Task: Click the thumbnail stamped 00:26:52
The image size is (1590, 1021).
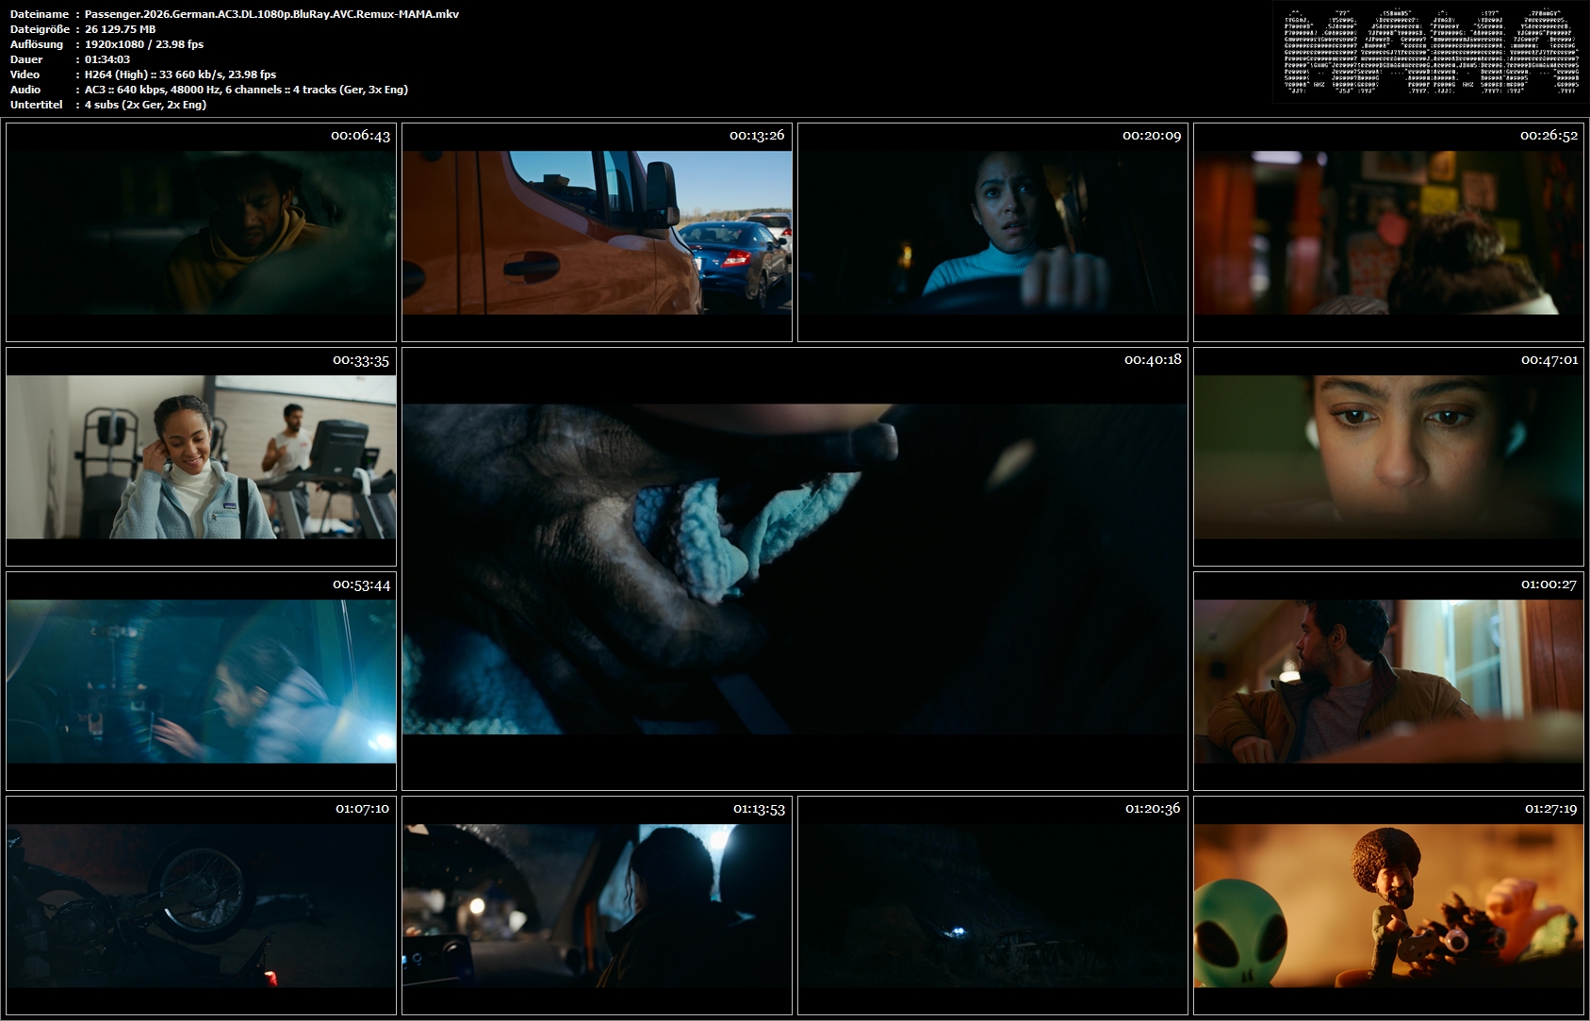Action: [1388, 232]
